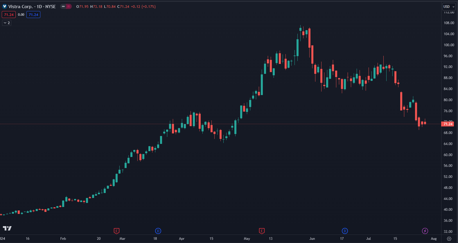Click the 96.00 price axis label
Viewport: 458px width, 243px height.
click(448, 56)
